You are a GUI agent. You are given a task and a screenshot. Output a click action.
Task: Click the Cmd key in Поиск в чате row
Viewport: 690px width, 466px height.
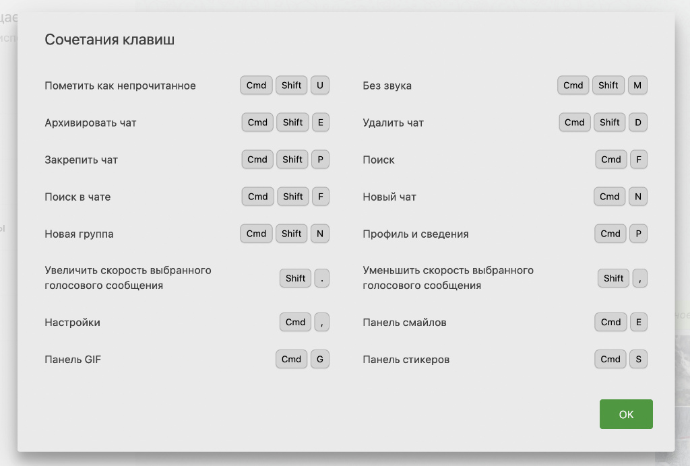pos(257,197)
